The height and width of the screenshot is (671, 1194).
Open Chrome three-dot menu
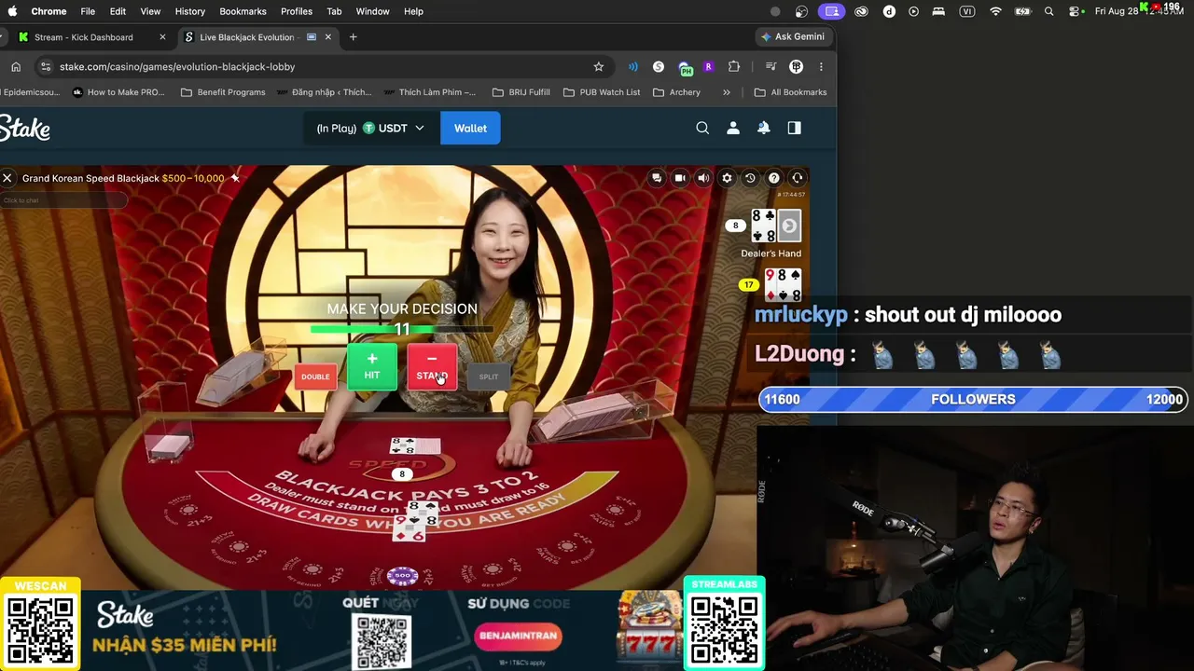(x=821, y=67)
